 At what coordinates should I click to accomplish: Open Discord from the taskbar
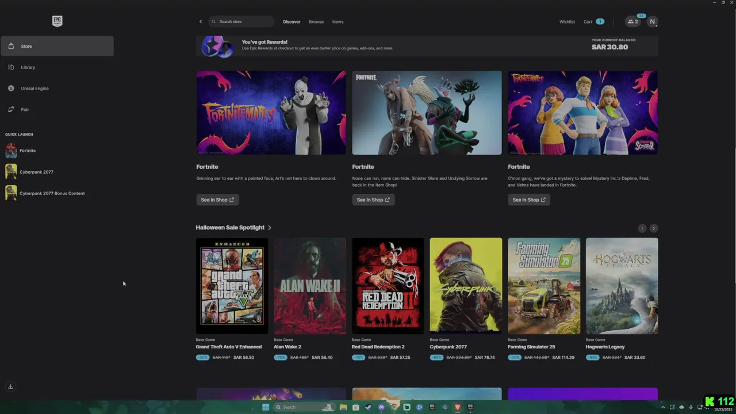(381, 407)
